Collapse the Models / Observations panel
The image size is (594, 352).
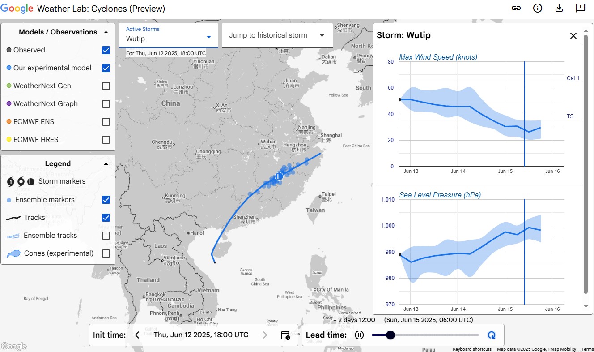point(106,32)
